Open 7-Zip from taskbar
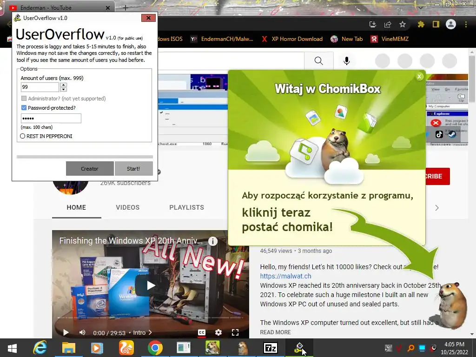Screen dimensions: 476x357 270,348
